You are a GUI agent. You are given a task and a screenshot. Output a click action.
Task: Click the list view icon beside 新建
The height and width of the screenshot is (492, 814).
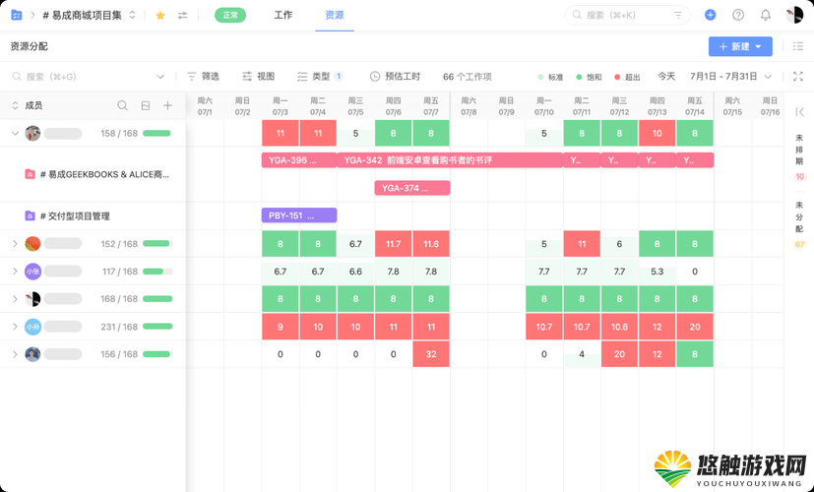(x=798, y=46)
